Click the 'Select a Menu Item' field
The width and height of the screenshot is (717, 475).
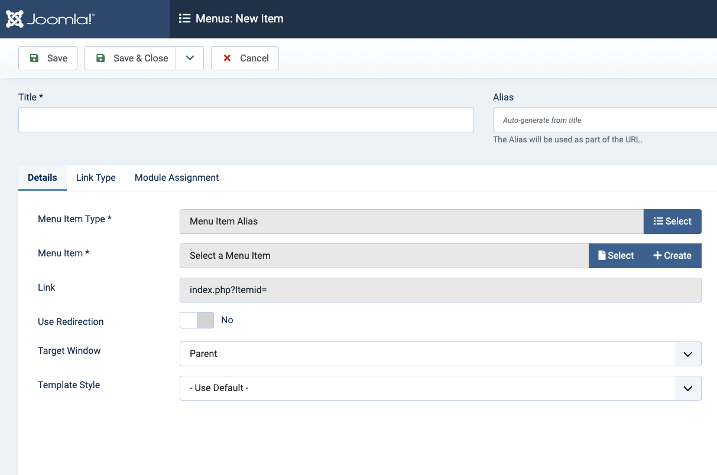pyautogui.click(x=384, y=255)
